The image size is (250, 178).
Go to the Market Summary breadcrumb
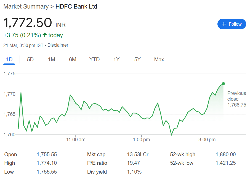(x=26, y=7)
